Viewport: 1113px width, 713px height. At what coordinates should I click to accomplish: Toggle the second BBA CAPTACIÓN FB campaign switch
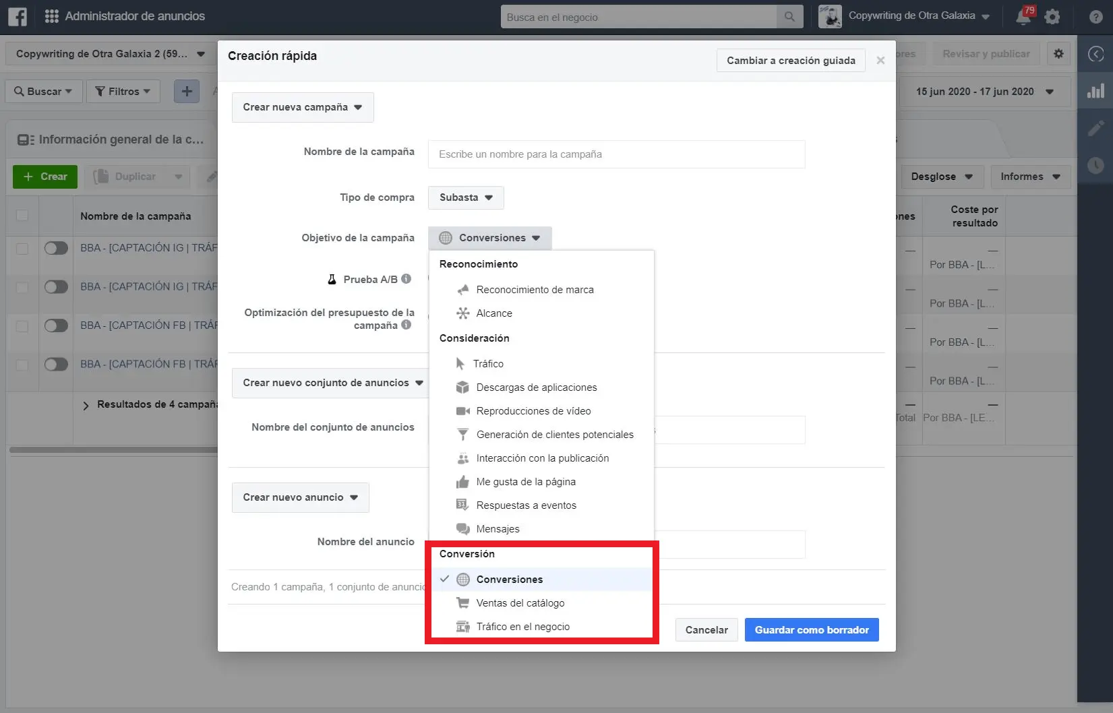pyautogui.click(x=56, y=364)
